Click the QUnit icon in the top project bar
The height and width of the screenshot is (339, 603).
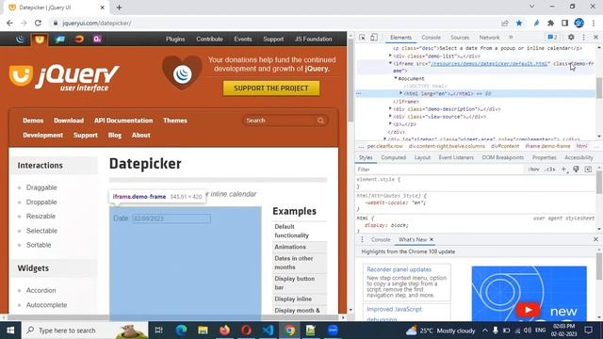tap(97, 39)
